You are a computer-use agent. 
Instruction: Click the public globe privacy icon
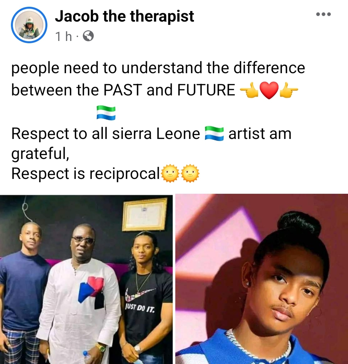click(88, 36)
